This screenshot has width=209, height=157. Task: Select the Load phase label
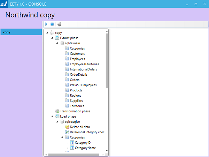click(x=68, y=117)
